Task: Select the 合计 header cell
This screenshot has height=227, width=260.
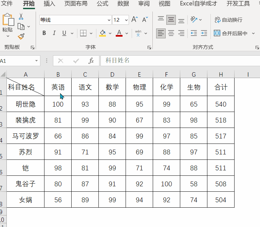Action: (x=221, y=87)
